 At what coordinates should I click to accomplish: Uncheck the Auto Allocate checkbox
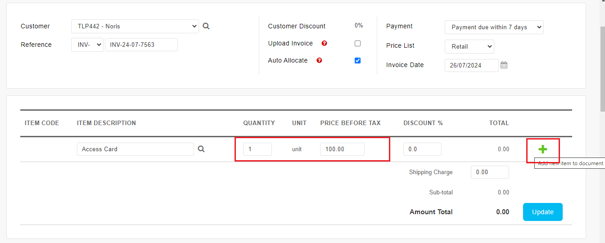click(357, 60)
